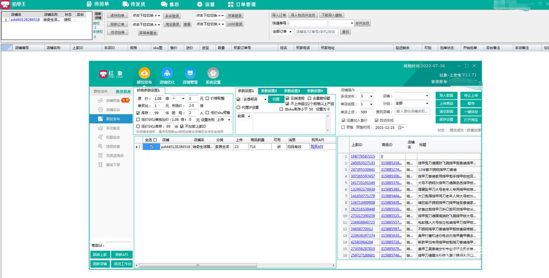Select 店铺预售 in sidebar
Screen dimensions: 549x278
(111, 101)
